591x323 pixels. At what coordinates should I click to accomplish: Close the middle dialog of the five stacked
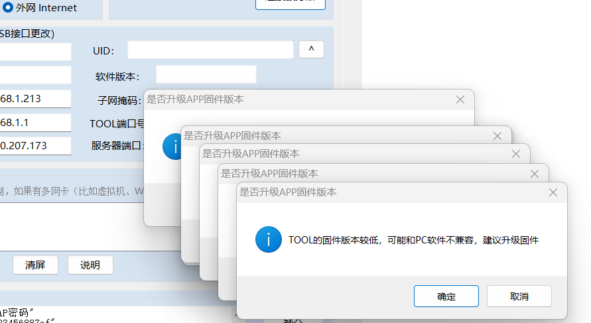click(x=515, y=154)
